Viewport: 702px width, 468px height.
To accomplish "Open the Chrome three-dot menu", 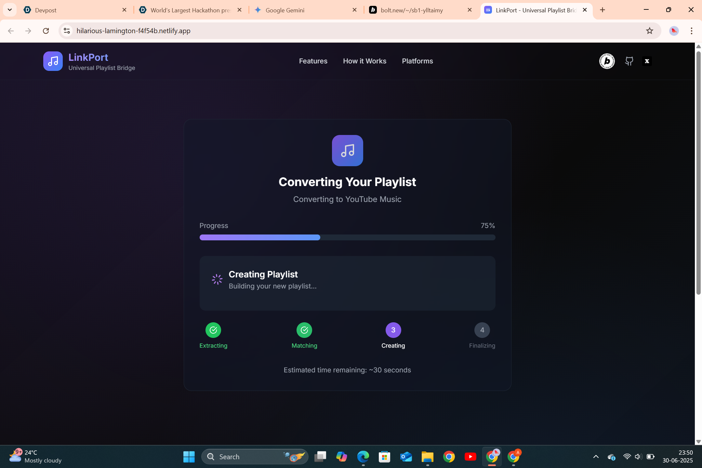I will tap(691, 31).
